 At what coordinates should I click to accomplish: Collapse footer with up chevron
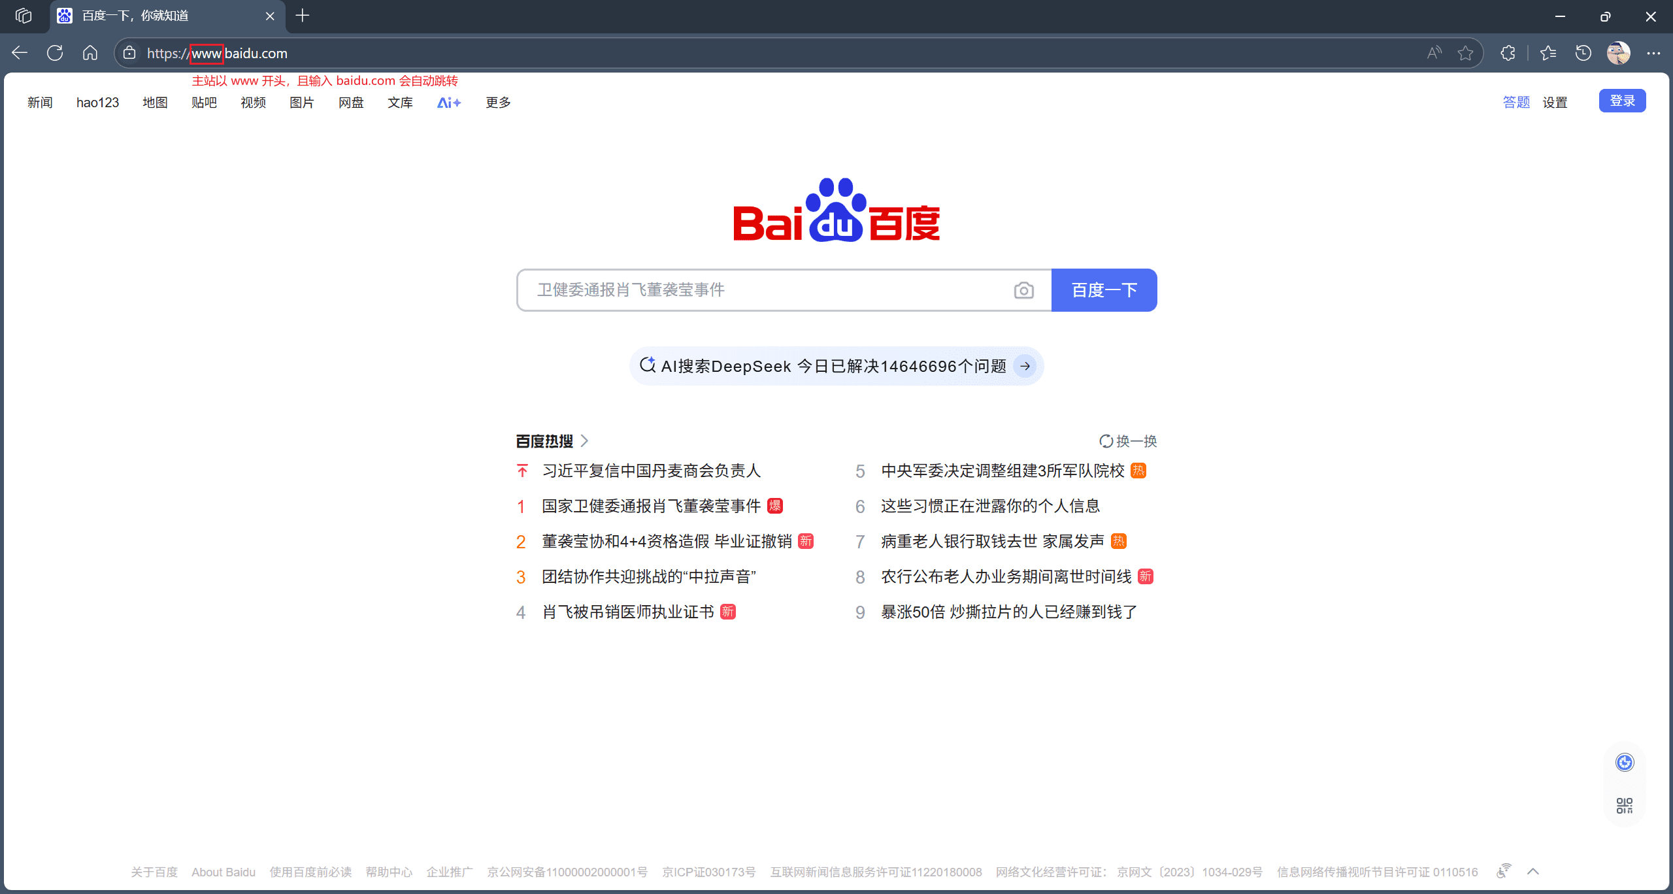click(1533, 871)
